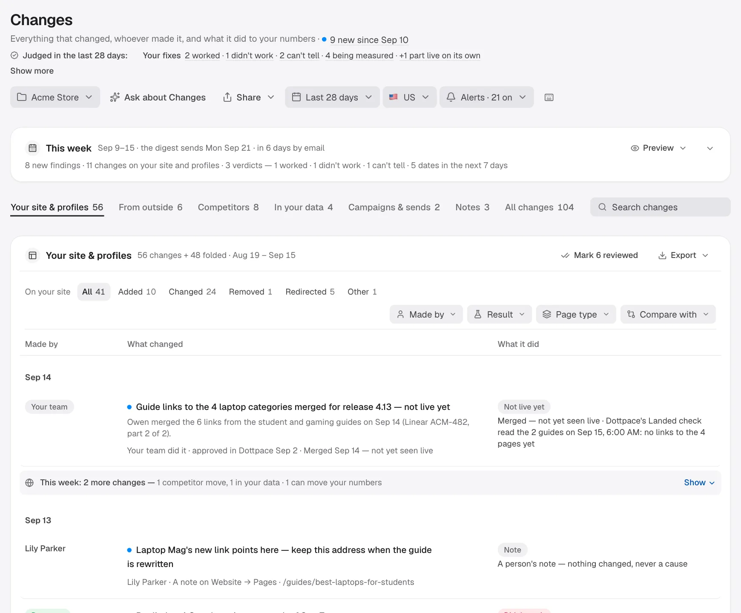
Task: Open the Guide links to 4 laptop categories change
Action: pos(293,407)
